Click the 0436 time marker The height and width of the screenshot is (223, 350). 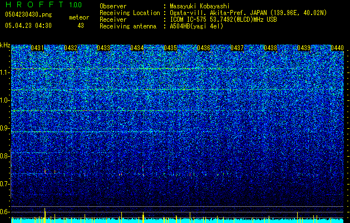pyautogui.click(x=204, y=48)
